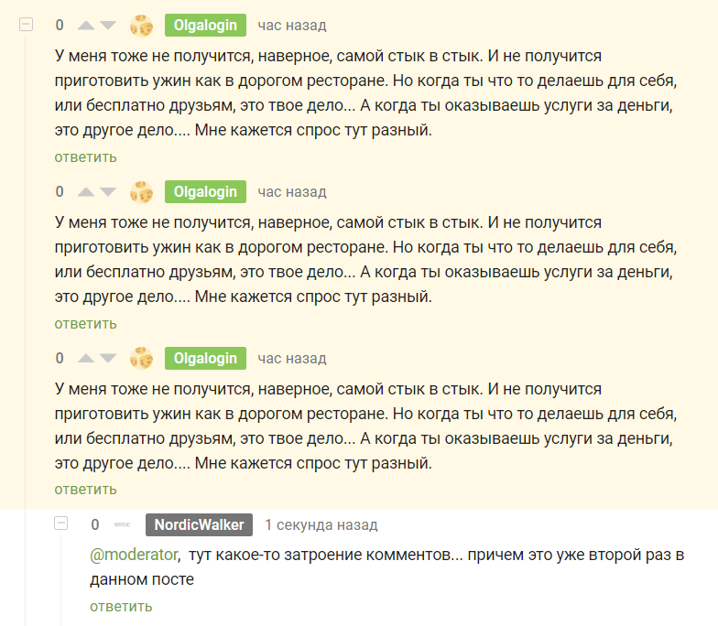Image resolution: width=718 pixels, height=626 pixels.
Task: Click "ответить" under the second Olgalogin comment
Action: [85, 323]
